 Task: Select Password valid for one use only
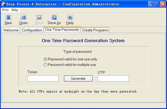click(45, 59)
